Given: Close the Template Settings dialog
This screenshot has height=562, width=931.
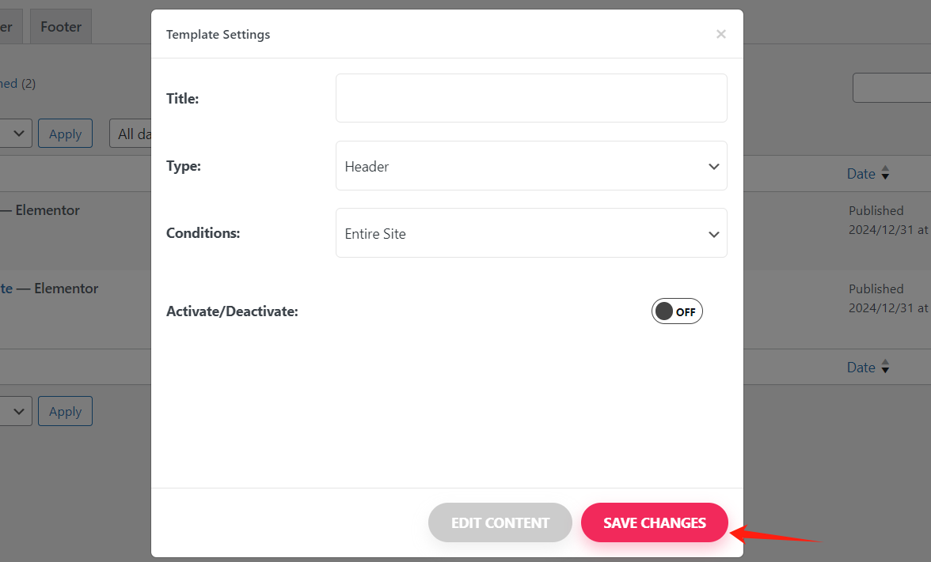Looking at the screenshot, I should [720, 34].
